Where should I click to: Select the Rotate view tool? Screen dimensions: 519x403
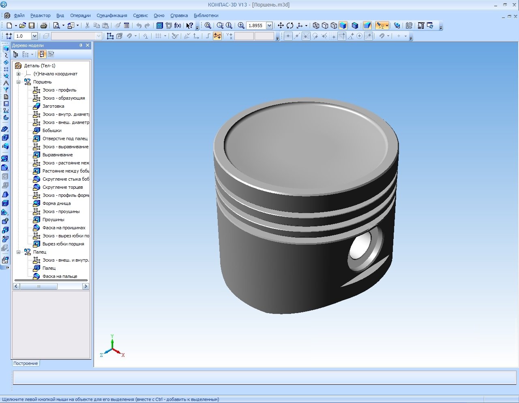[x=290, y=26]
